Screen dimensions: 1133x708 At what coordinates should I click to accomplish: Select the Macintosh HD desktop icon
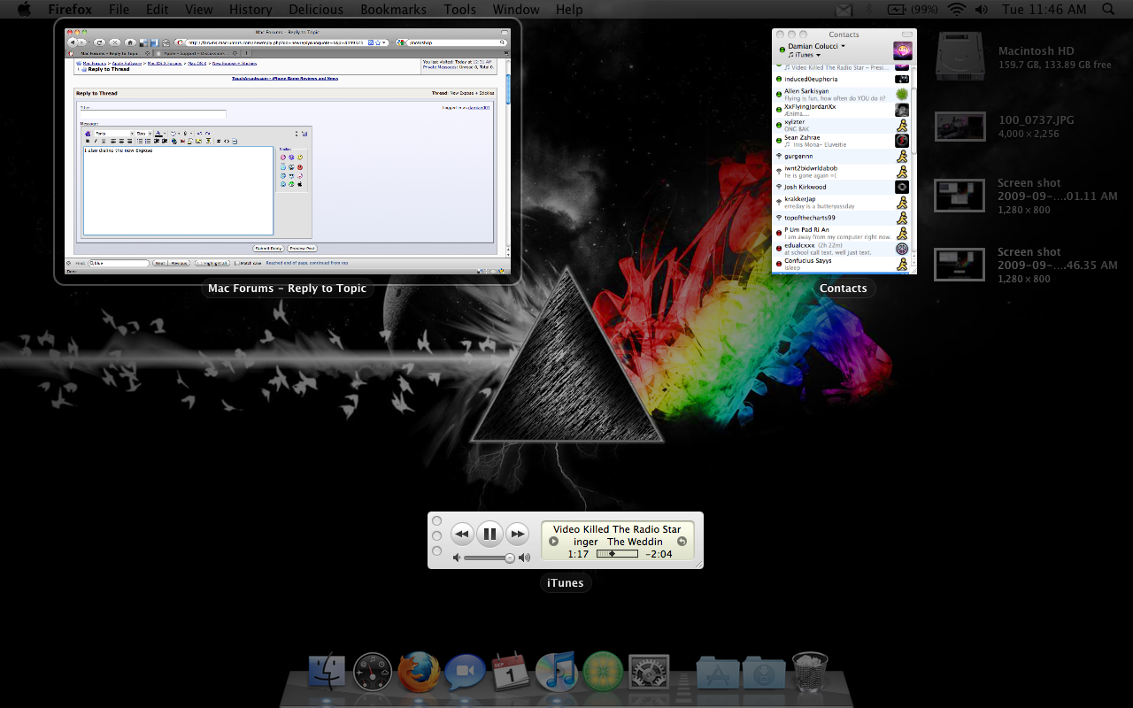point(960,58)
